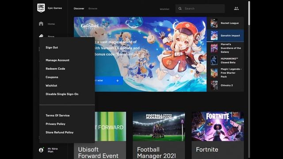Viewport: 283px width, 159px height.
Task: Click the Store tag icon in sidebar
Action: point(41,36)
